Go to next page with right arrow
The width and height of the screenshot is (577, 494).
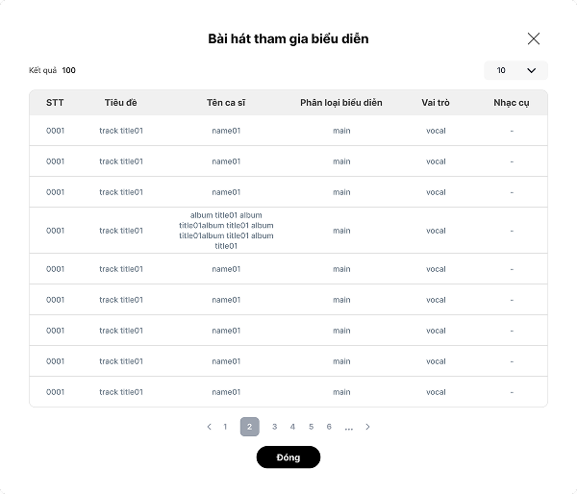tap(367, 427)
